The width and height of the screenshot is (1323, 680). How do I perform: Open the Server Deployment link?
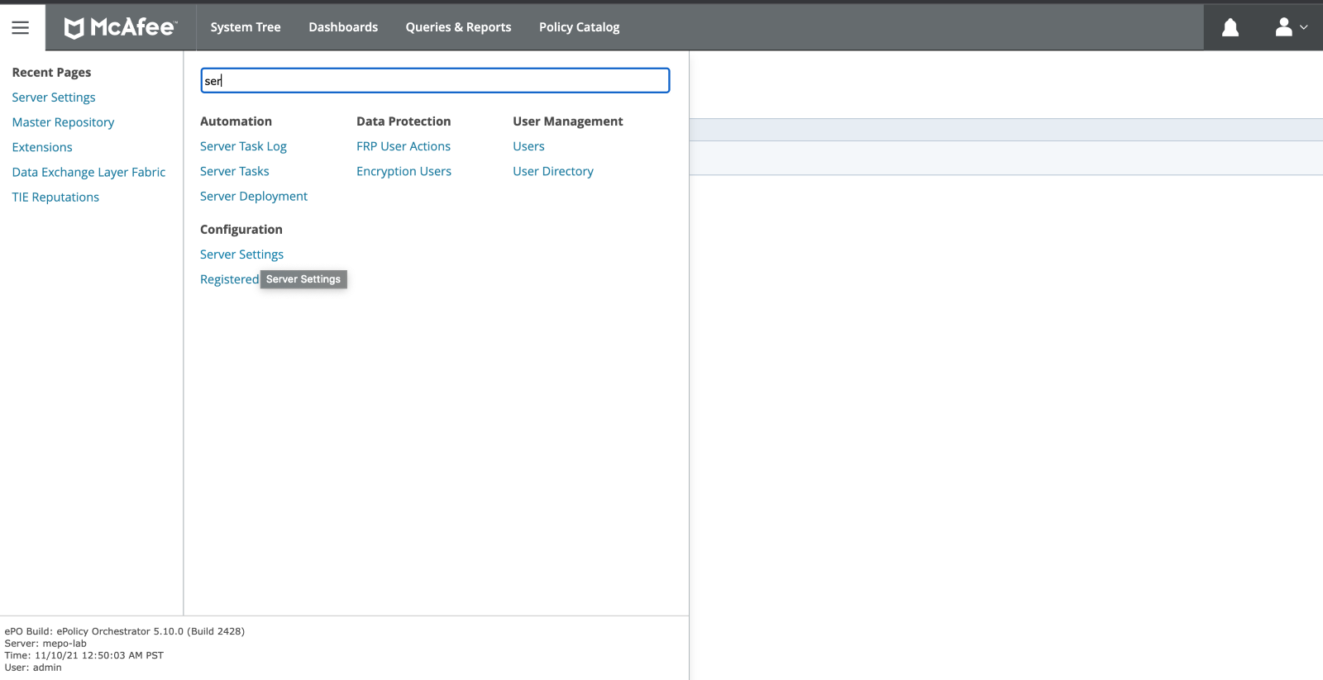click(x=253, y=196)
